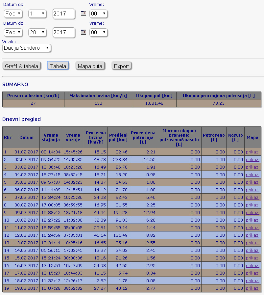The image size is (264, 295).
Task: Open calendar picker for end date
Action: pyautogui.click(x=84, y=32)
